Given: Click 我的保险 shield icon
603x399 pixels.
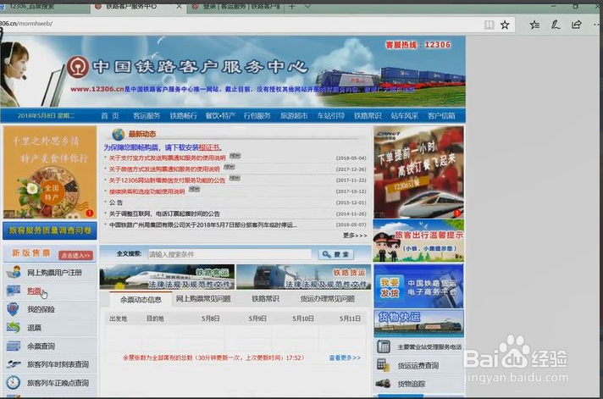Looking at the screenshot, I should click(x=13, y=309).
